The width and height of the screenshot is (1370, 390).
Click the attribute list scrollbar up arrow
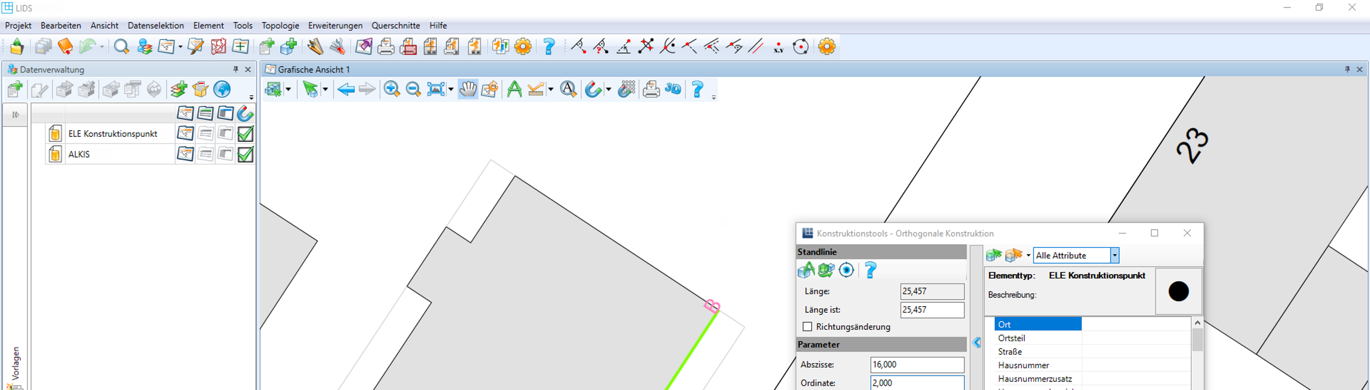click(x=1198, y=323)
